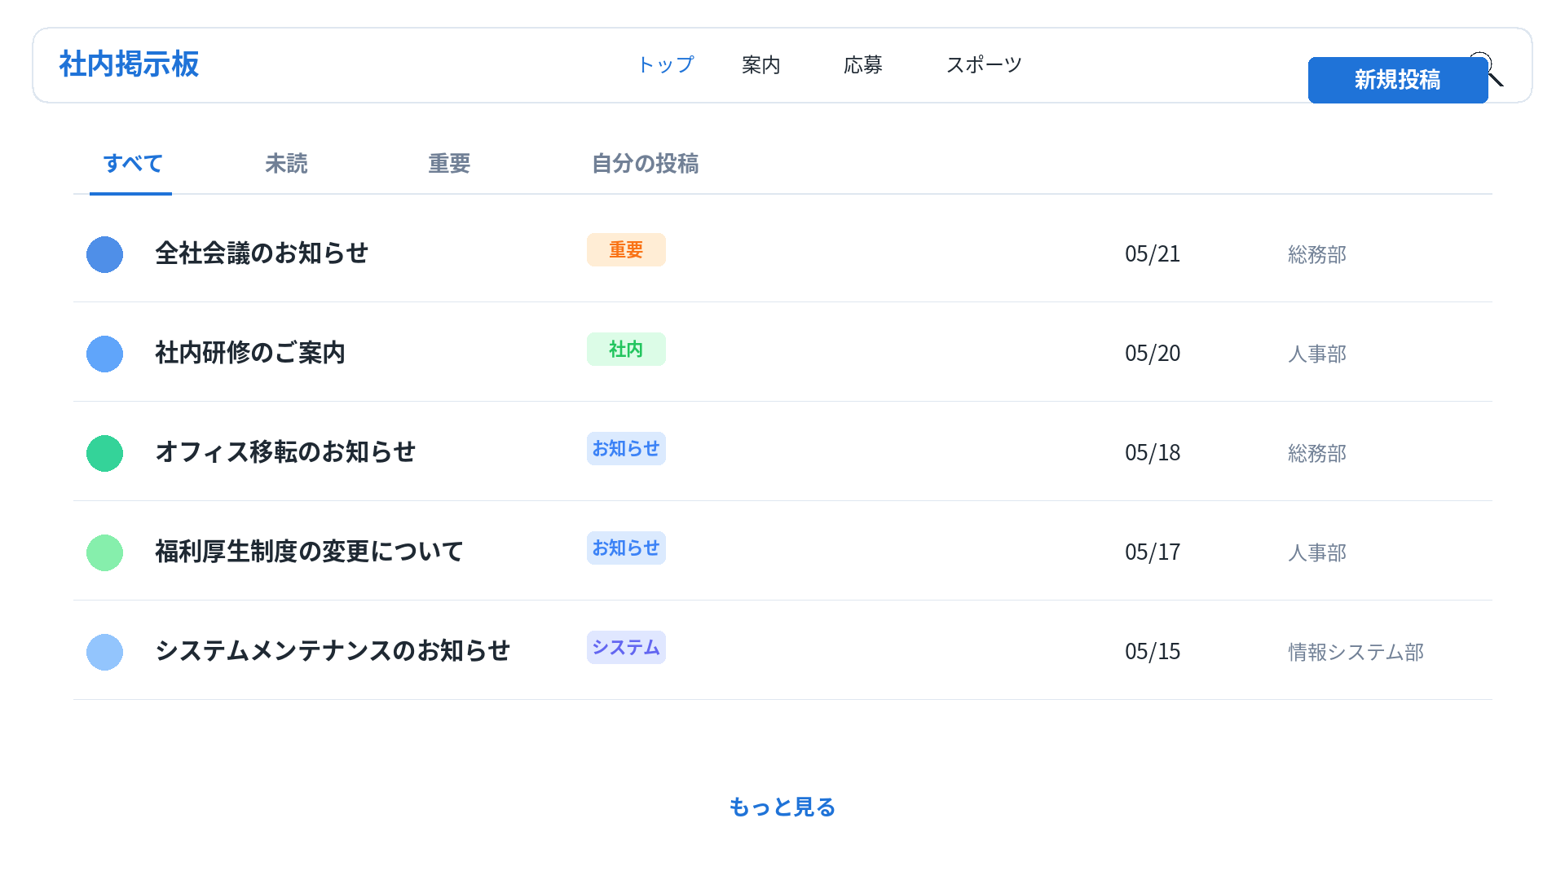Open the post 福利厚生制度の変更について

coord(309,552)
